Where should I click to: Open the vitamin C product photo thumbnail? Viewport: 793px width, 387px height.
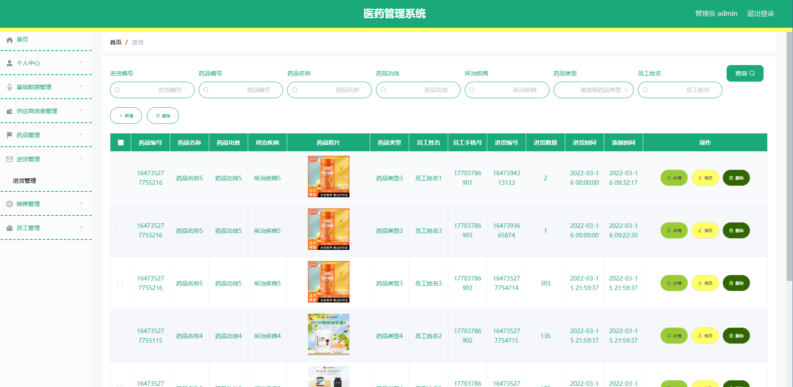click(x=328, y=335)
